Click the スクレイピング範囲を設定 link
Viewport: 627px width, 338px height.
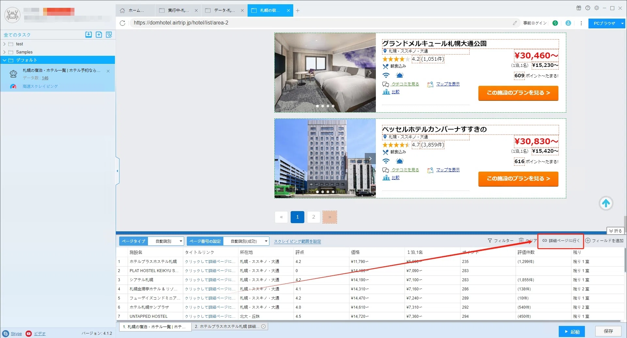tap(297, 241)
